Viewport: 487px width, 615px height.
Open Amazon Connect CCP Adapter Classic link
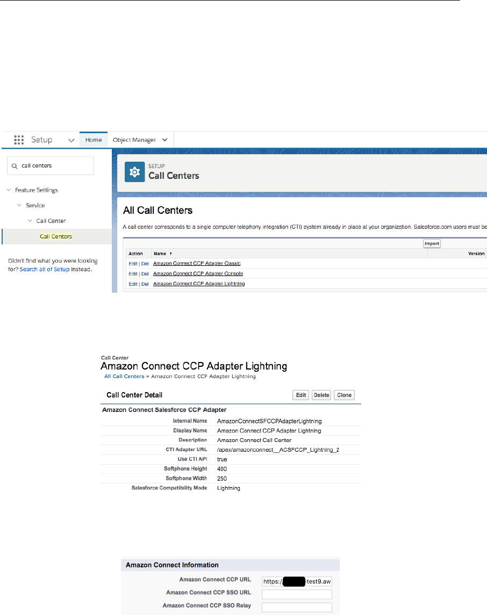pyautogui.click(x=197, y=264)
